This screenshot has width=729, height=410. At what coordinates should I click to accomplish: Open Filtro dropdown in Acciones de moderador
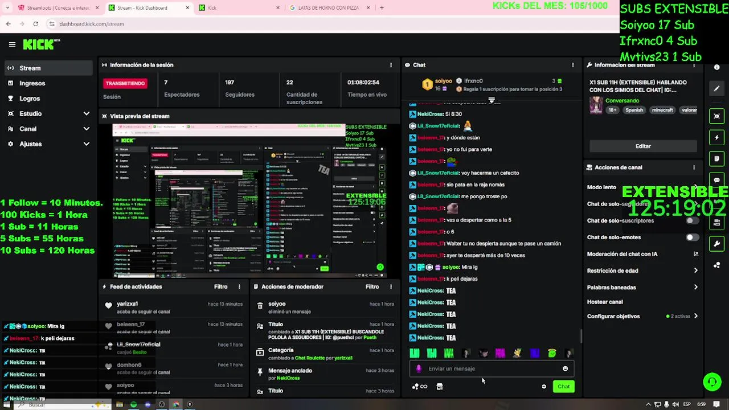pos(372,287)
